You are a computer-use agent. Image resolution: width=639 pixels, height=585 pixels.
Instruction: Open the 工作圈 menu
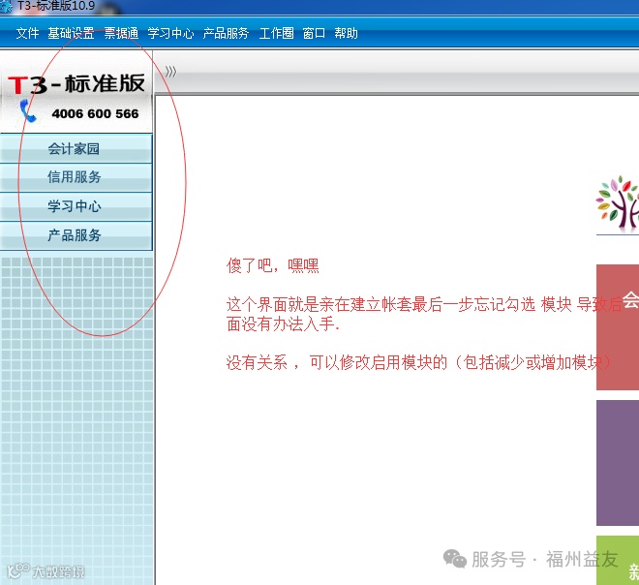point(276,33)
